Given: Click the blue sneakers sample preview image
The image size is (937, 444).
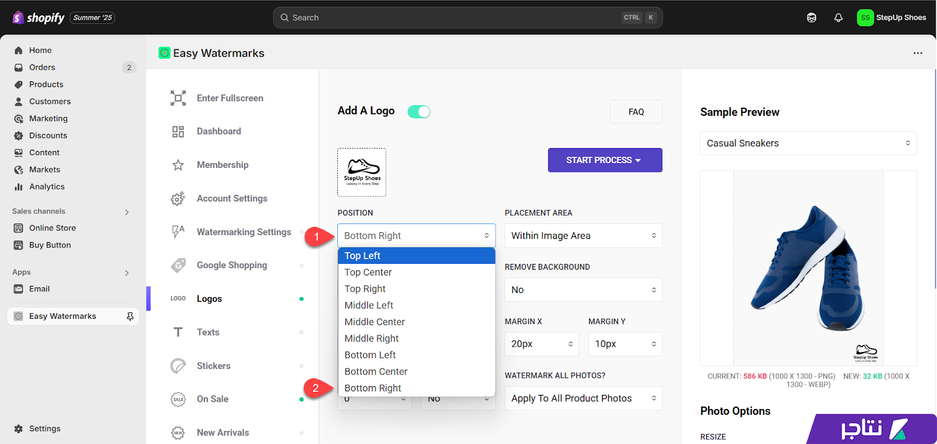Looking at the screenshot, I should [808, 269].
